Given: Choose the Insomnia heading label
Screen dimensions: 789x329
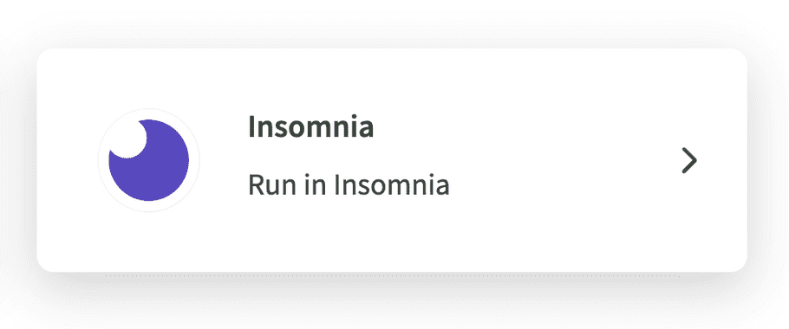Looking at the screenshot, I should [x=310, y=126].
